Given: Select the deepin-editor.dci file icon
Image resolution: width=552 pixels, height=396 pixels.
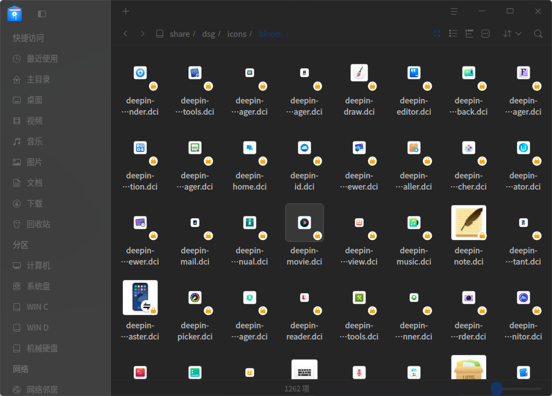Looking at the screenshot, I should 414,73.
